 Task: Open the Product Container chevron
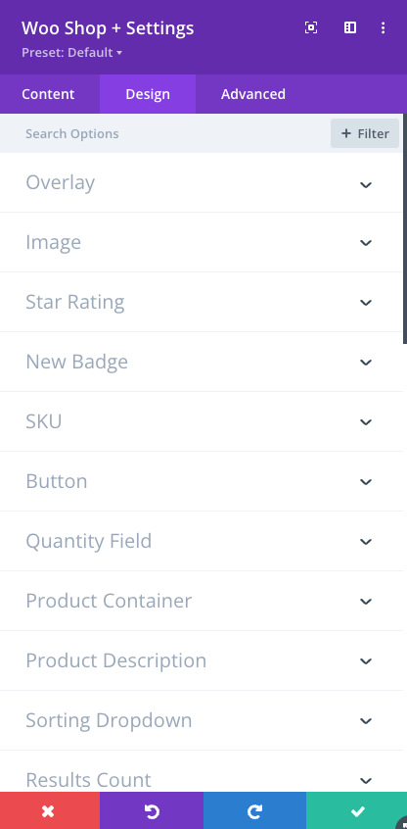tap(366, 601)
